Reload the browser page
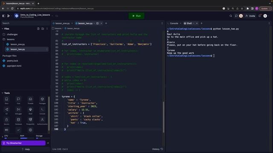 12,8
